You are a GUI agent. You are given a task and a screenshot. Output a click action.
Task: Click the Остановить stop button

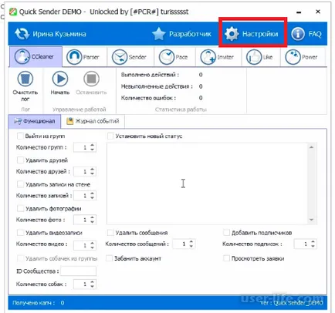[x=91, y=79]
